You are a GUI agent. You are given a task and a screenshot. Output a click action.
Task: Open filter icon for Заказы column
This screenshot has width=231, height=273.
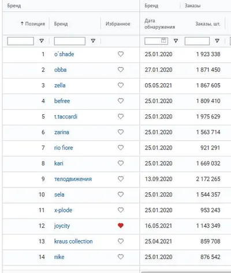pos(217,41)
